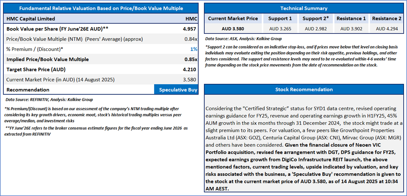
Task: Select the Resistance 2 column header
Action: [386, 18]
